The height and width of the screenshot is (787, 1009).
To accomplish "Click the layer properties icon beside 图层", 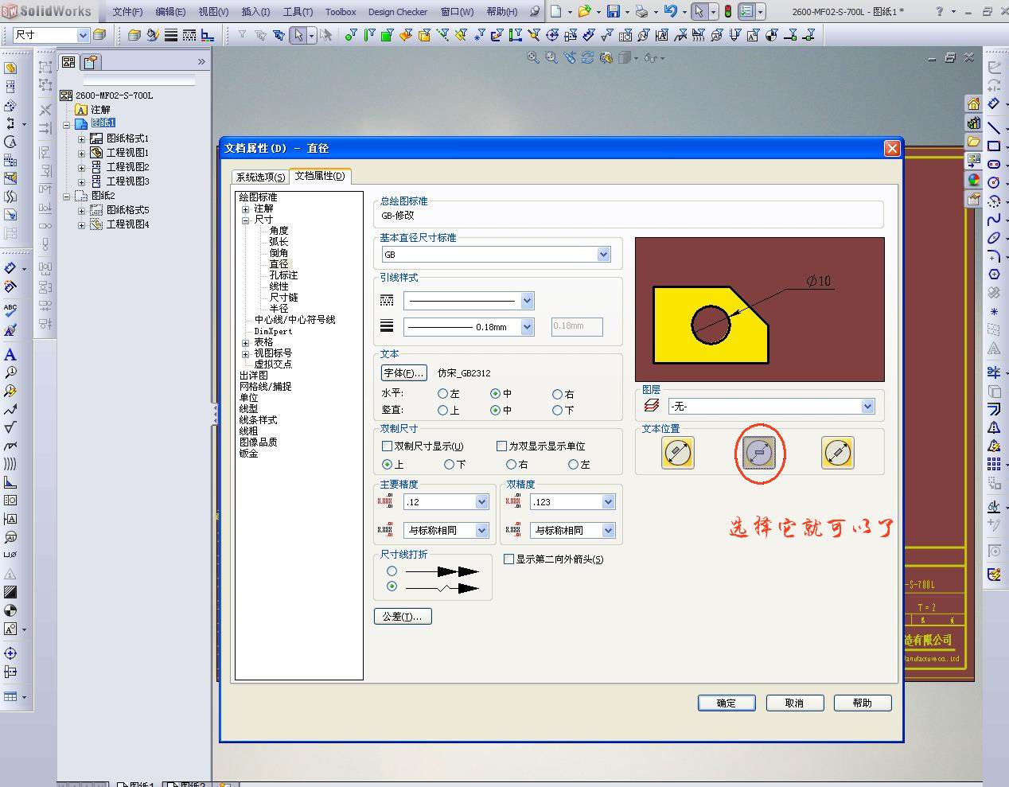I will click(652, 406).
